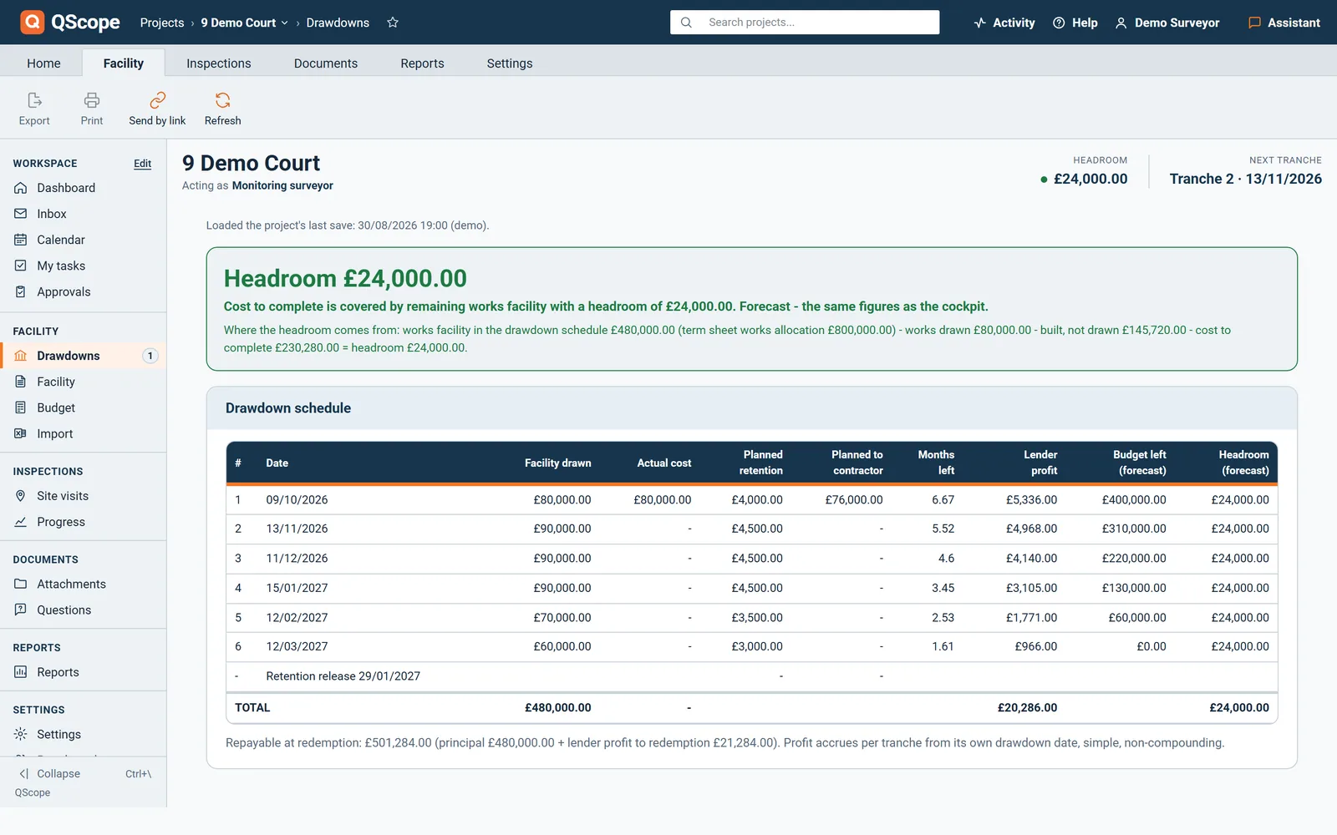Click the 12/03/2027 date in row 6
The height and width of the screenshot is (835, 1337).
[297, 646]
